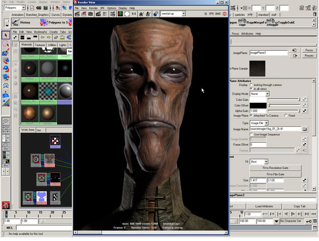
Task: Click the MEL command line field
Action: point(44,228)
